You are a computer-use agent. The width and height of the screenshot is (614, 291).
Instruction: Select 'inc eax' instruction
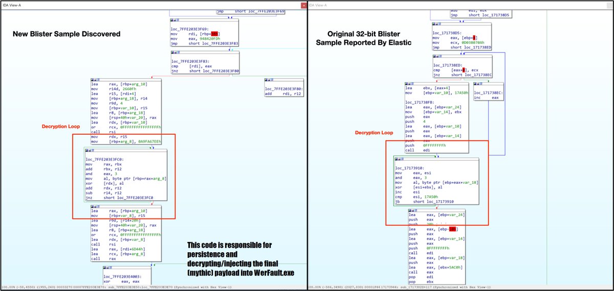[486, 96]
